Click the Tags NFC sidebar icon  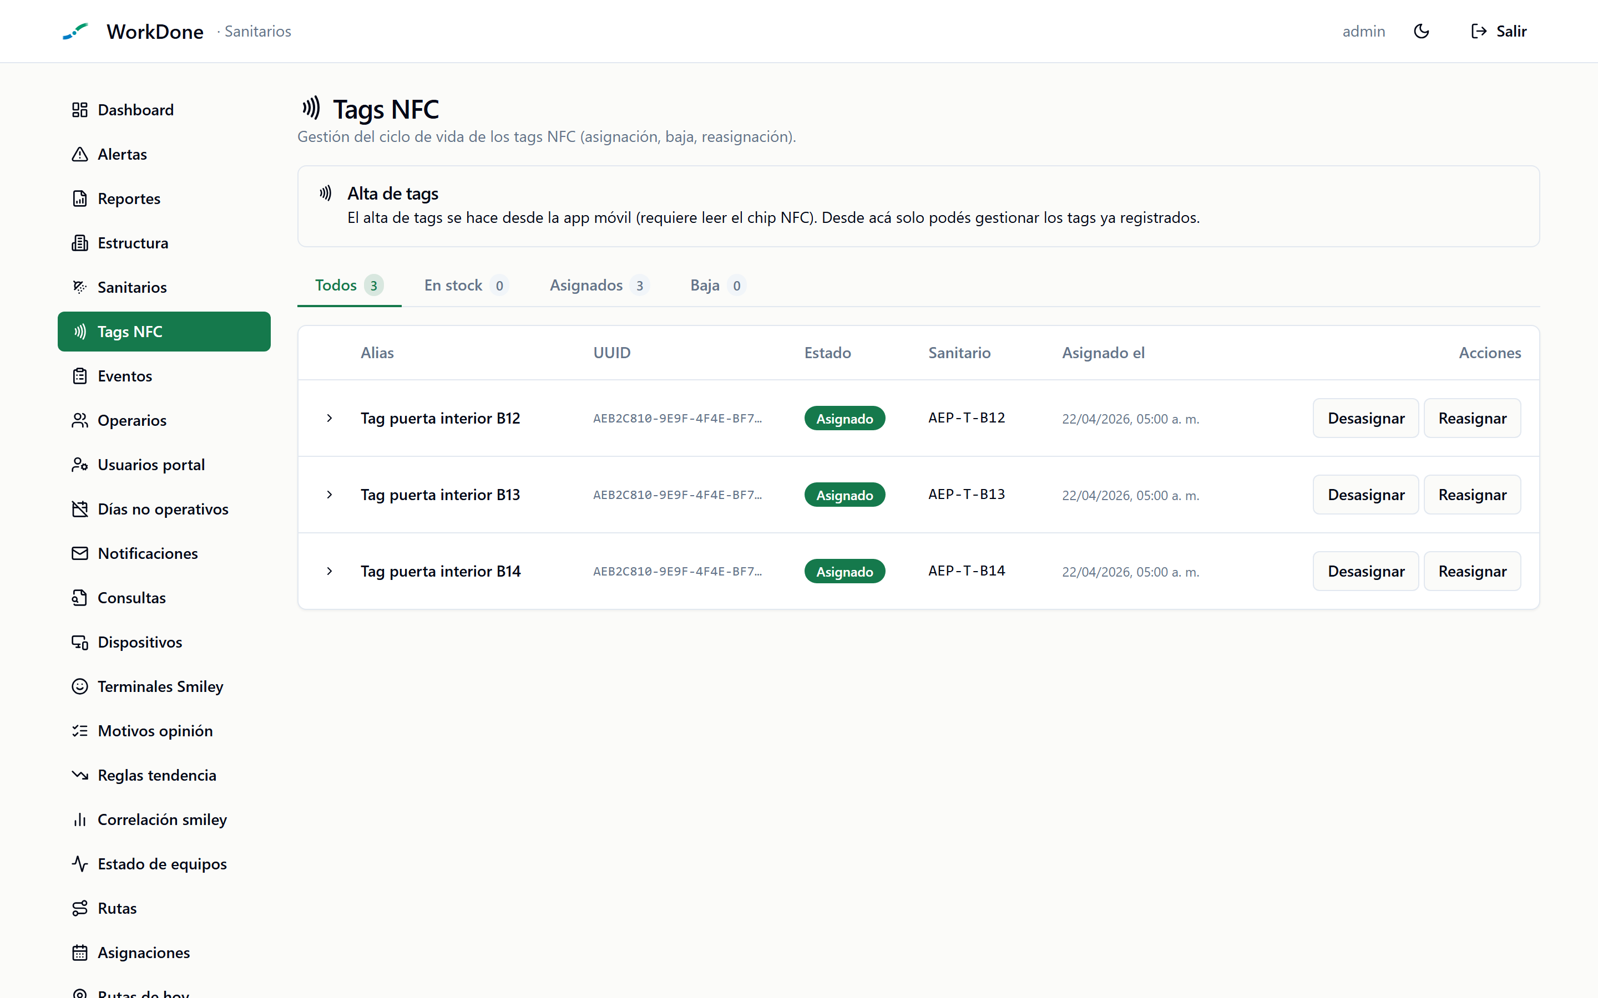pos(80,332)
